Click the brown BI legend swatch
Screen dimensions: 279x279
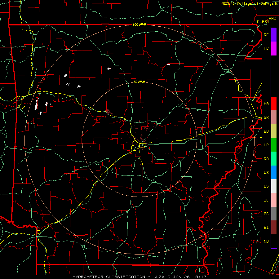274,228
